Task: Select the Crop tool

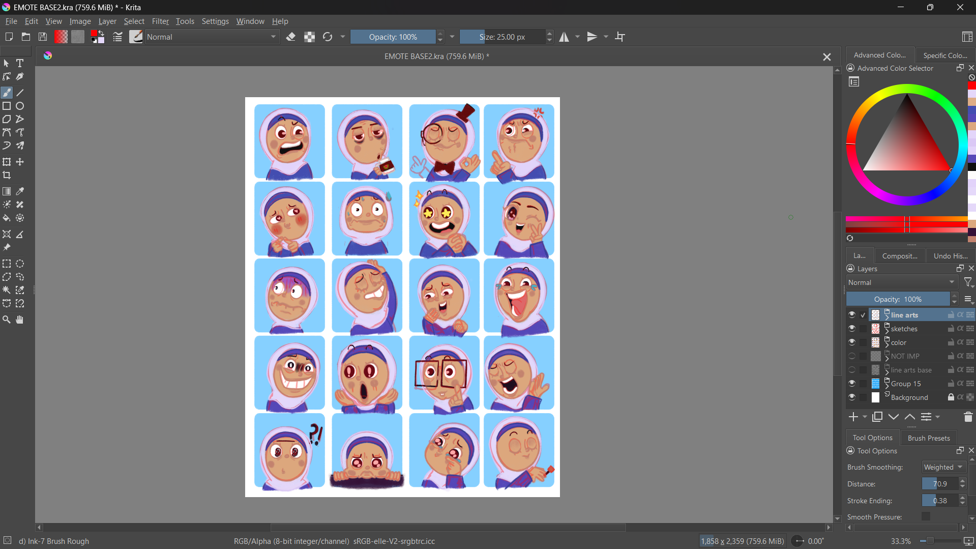Action: [7, 176]
